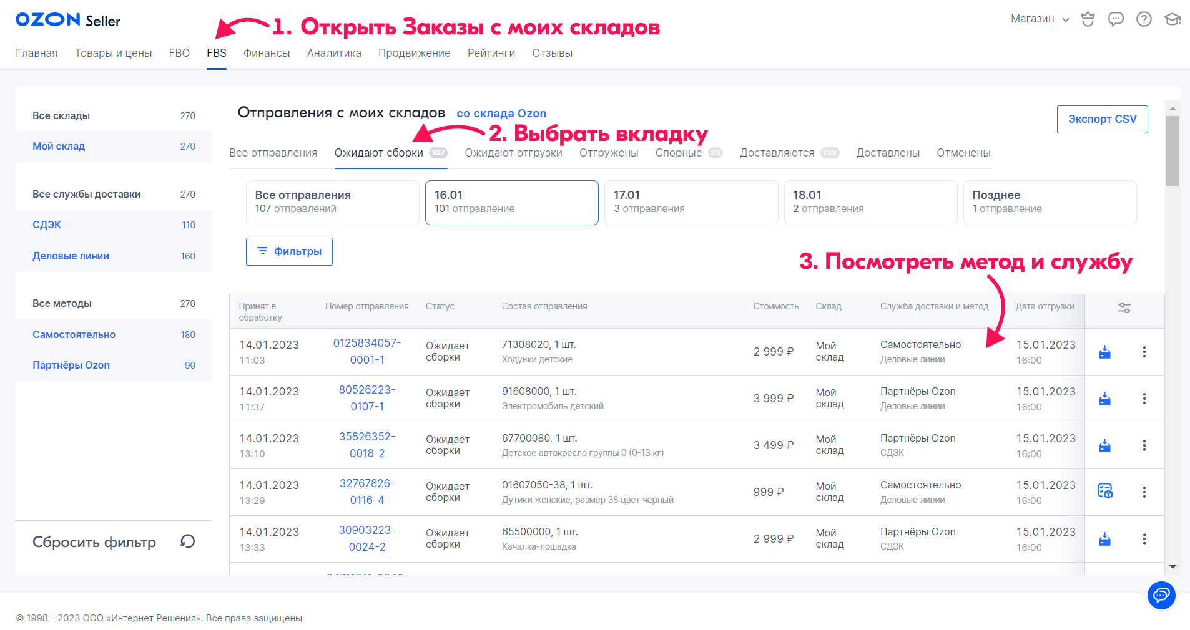Click assemble icon for order 30903223-0024-2
Image resolution: width=1190 pixels, height=630 pixels.
point(1104,540)
